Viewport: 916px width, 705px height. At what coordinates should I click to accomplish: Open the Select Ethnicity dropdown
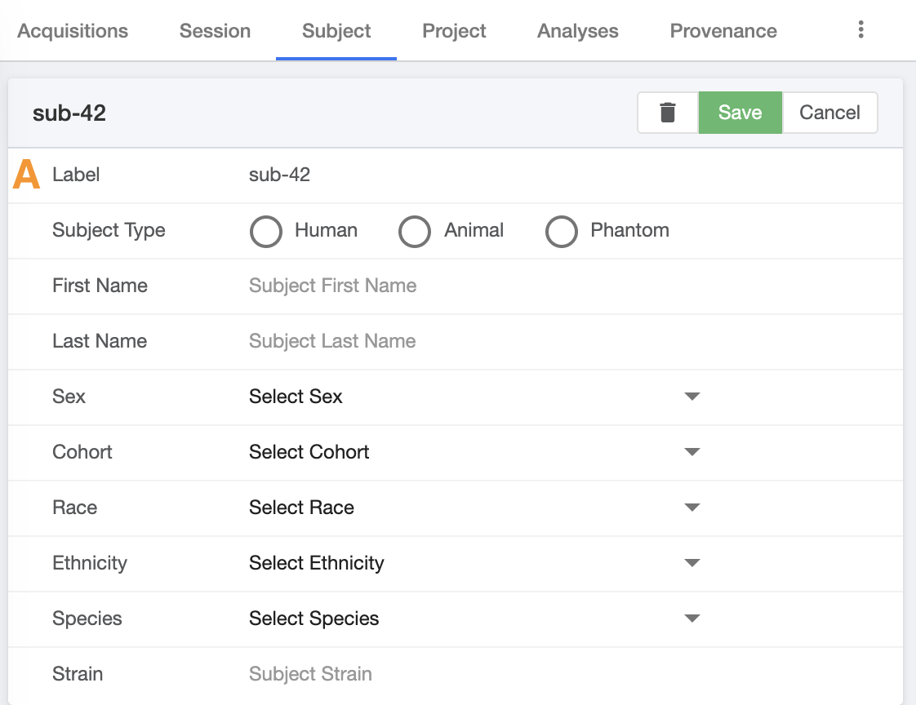tap(474, 563)
